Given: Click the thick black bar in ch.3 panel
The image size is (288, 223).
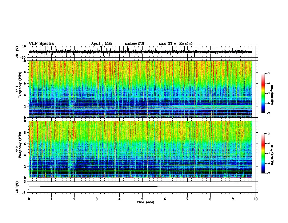Looking at the screenshot, I should coord(99,187).
